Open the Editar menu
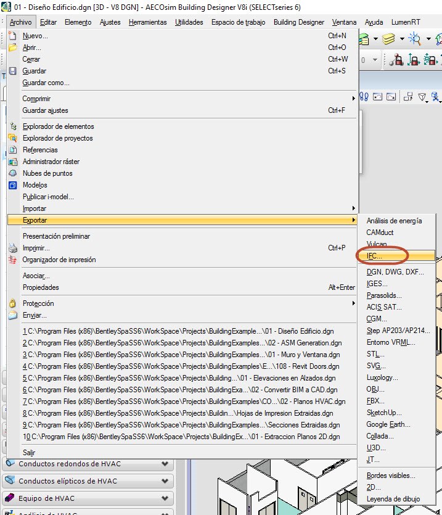The width and height of the screenshot is (442, 515). 48,22
